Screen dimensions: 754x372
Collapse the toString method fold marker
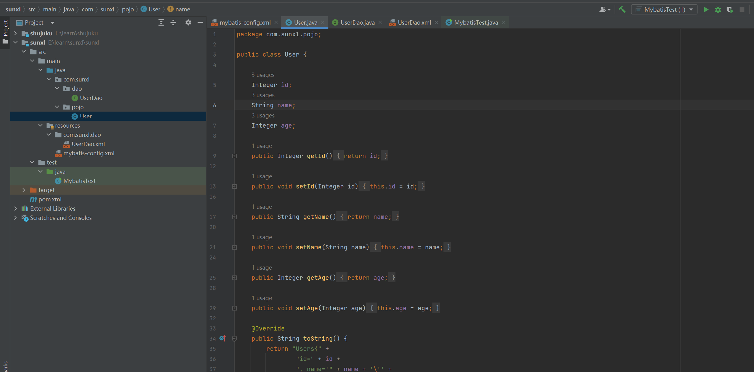[234, 338]
